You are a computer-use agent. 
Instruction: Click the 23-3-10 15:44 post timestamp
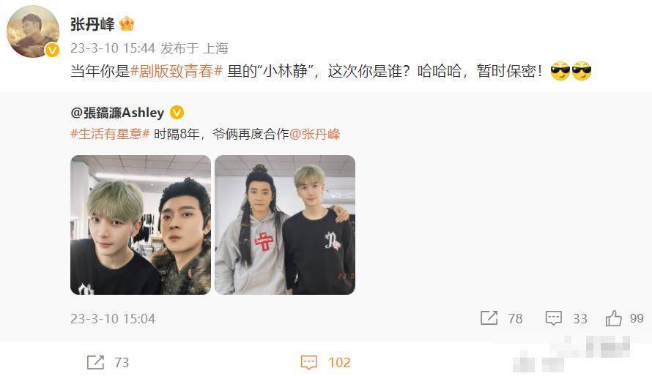(x=113, y=48)
